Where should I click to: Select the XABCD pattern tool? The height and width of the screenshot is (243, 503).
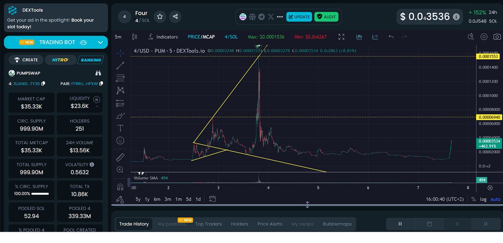tap(120, 90)
